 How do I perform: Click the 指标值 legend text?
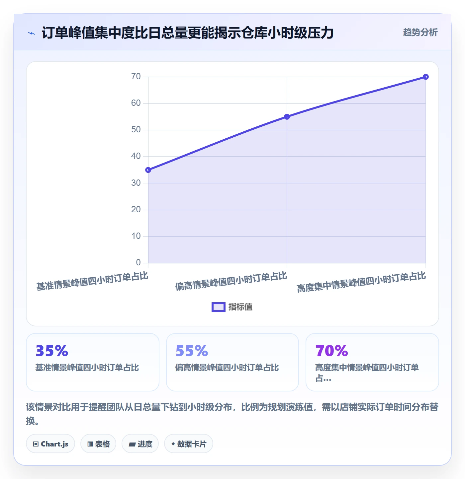click(240, 307)
